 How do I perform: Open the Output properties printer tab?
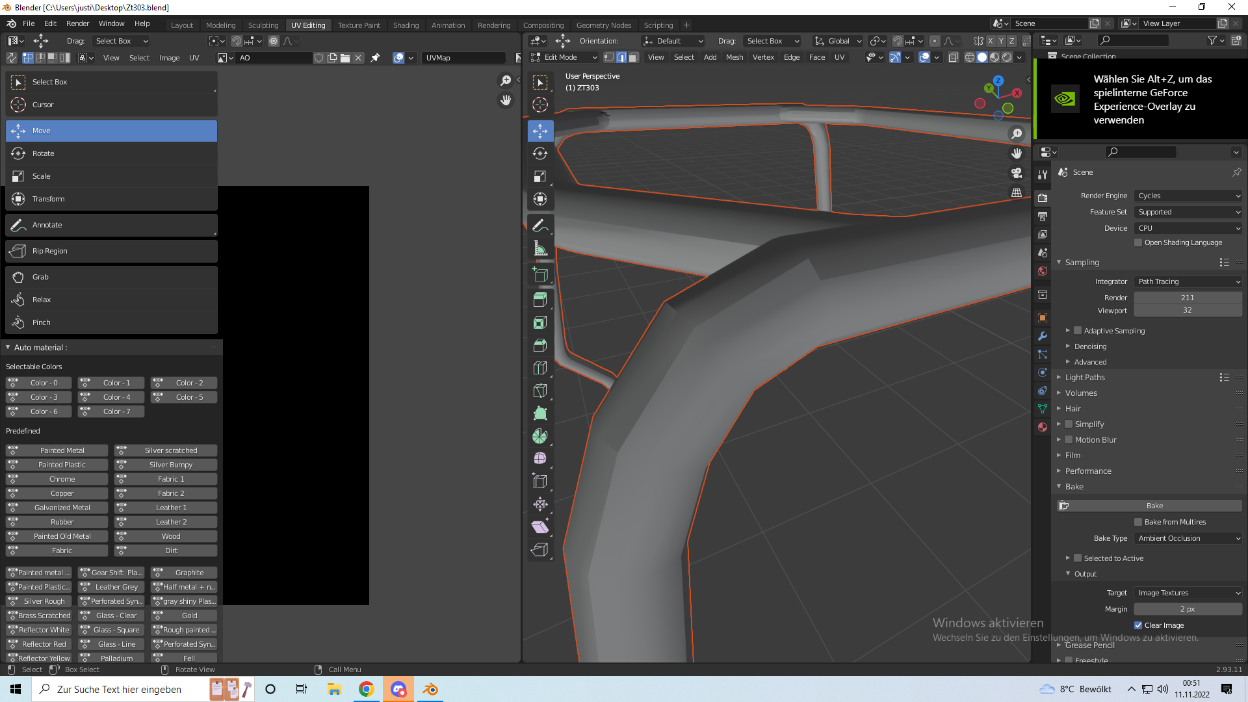click(x=1043, y=216)
